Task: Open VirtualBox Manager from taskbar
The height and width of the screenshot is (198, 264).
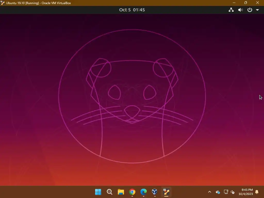Action: click(x=155, y=192)
